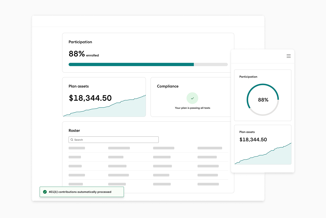The height and width of the screenshot is (218, 326).
Task: Click the Participation enrollment progress bar
Action: [x=148, y=64]
